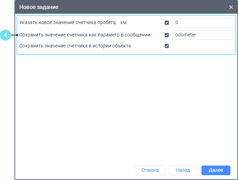Click the numbered 4 callout badge
The image size is (238, 180).
(x=6, y=35)
